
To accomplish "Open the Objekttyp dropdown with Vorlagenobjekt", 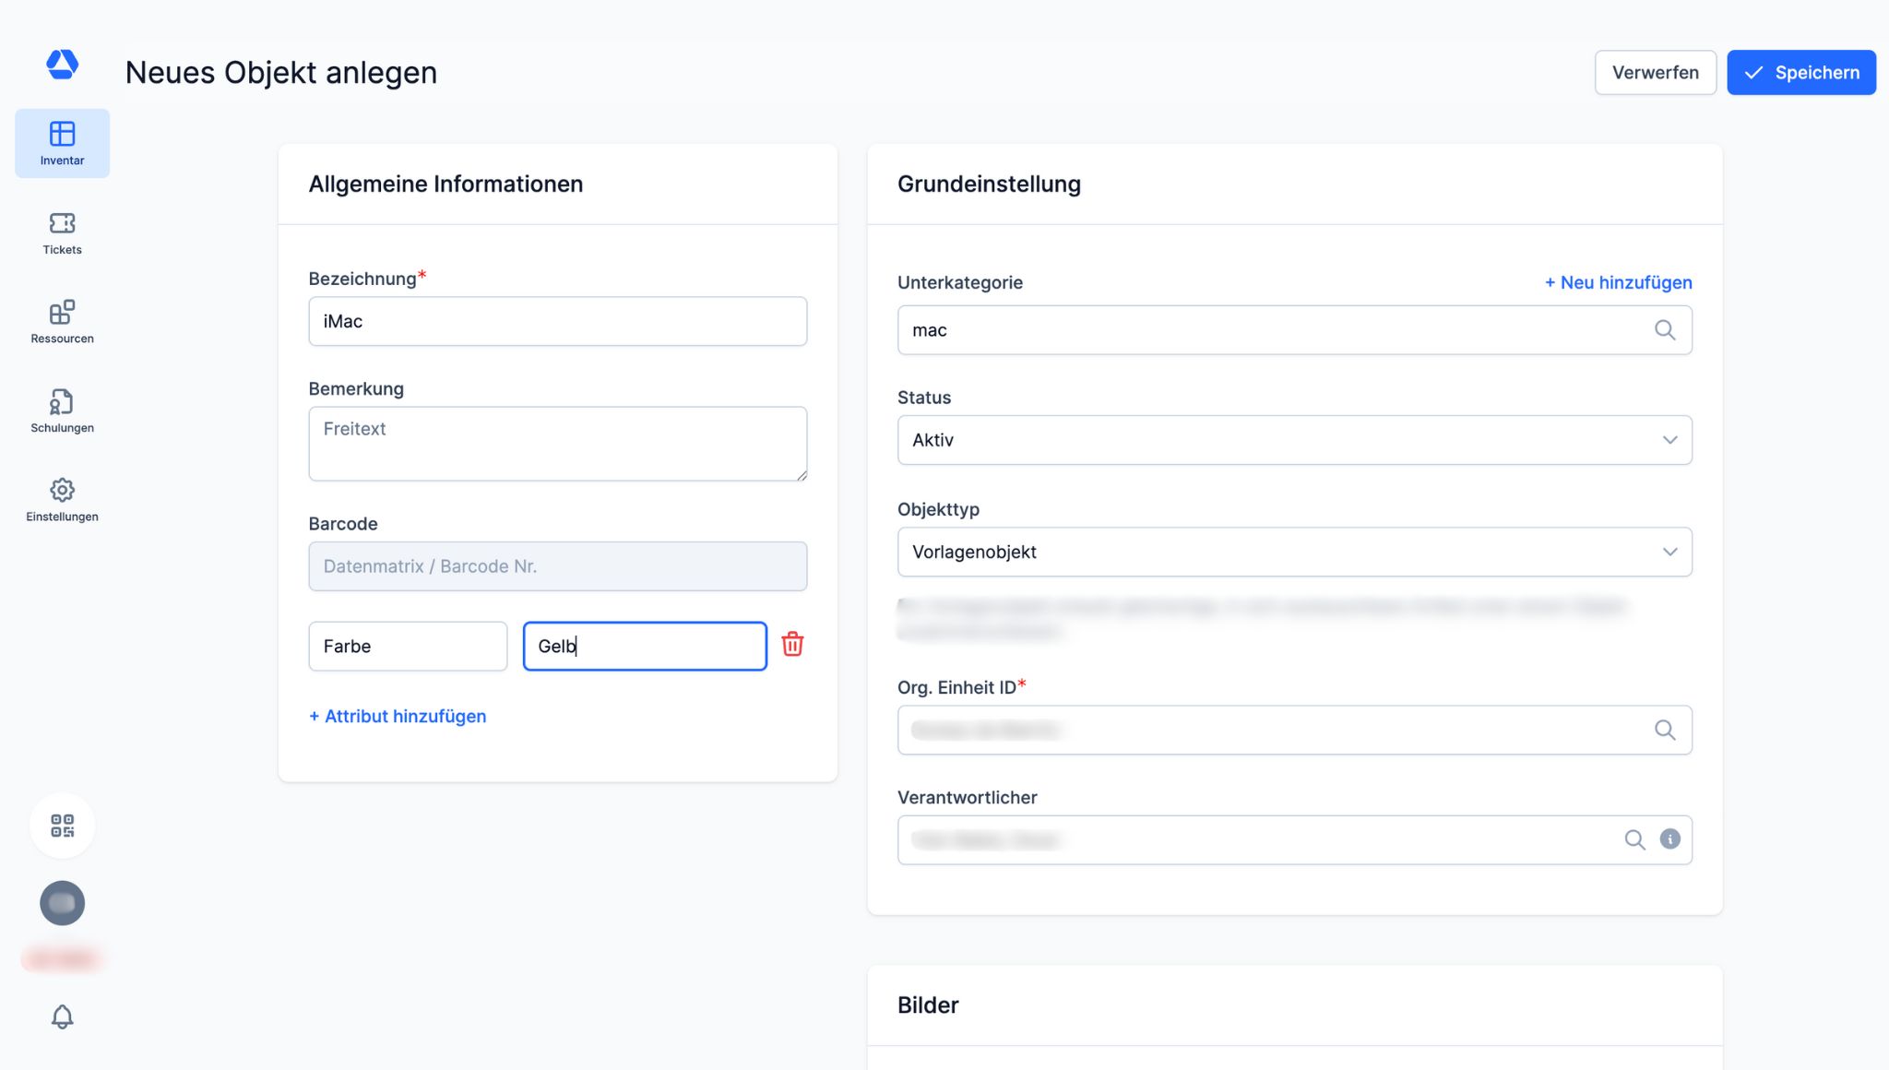I will pos(1294,552).
